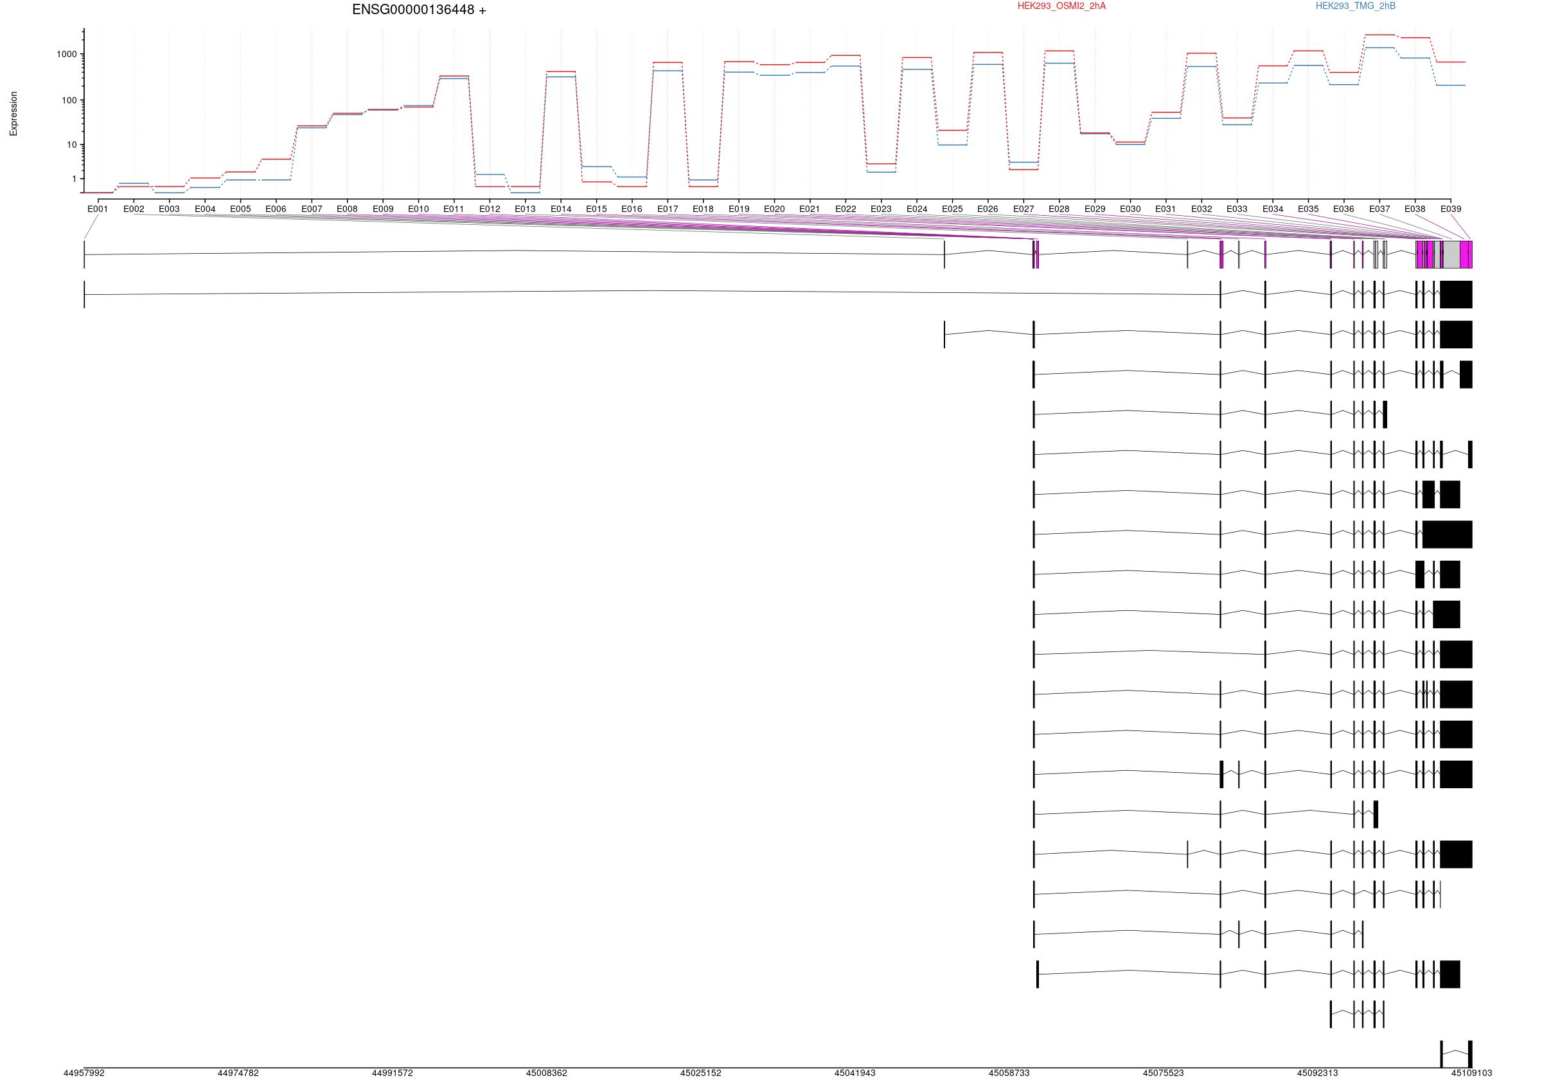Viewport: 1542px width, 1085px height.
Task: Click exon label E001
Action: [x=98, y=209]
